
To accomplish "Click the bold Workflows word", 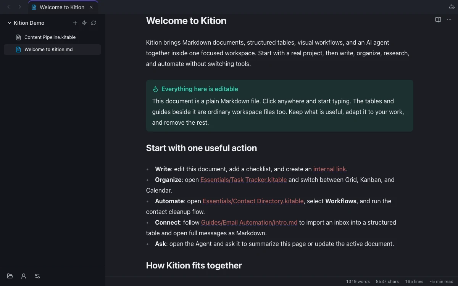I will [x=341, y=201].
